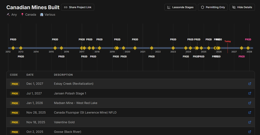Image resolution: width=260 pixels, height=135 pixels.
Task: Open external link for Valentine Gold
Action: (249, 122)
